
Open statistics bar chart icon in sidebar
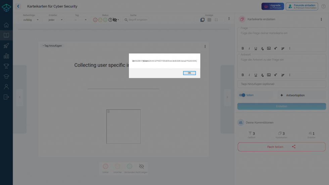pyautogui.click(x=6, y=56)
